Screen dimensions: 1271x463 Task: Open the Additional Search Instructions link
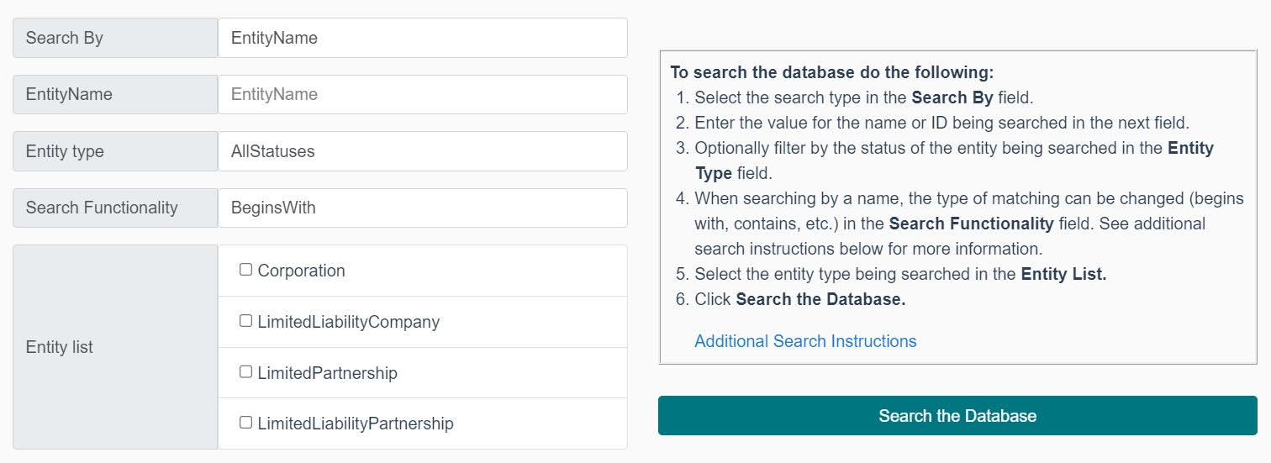click(x=805, y=341)
